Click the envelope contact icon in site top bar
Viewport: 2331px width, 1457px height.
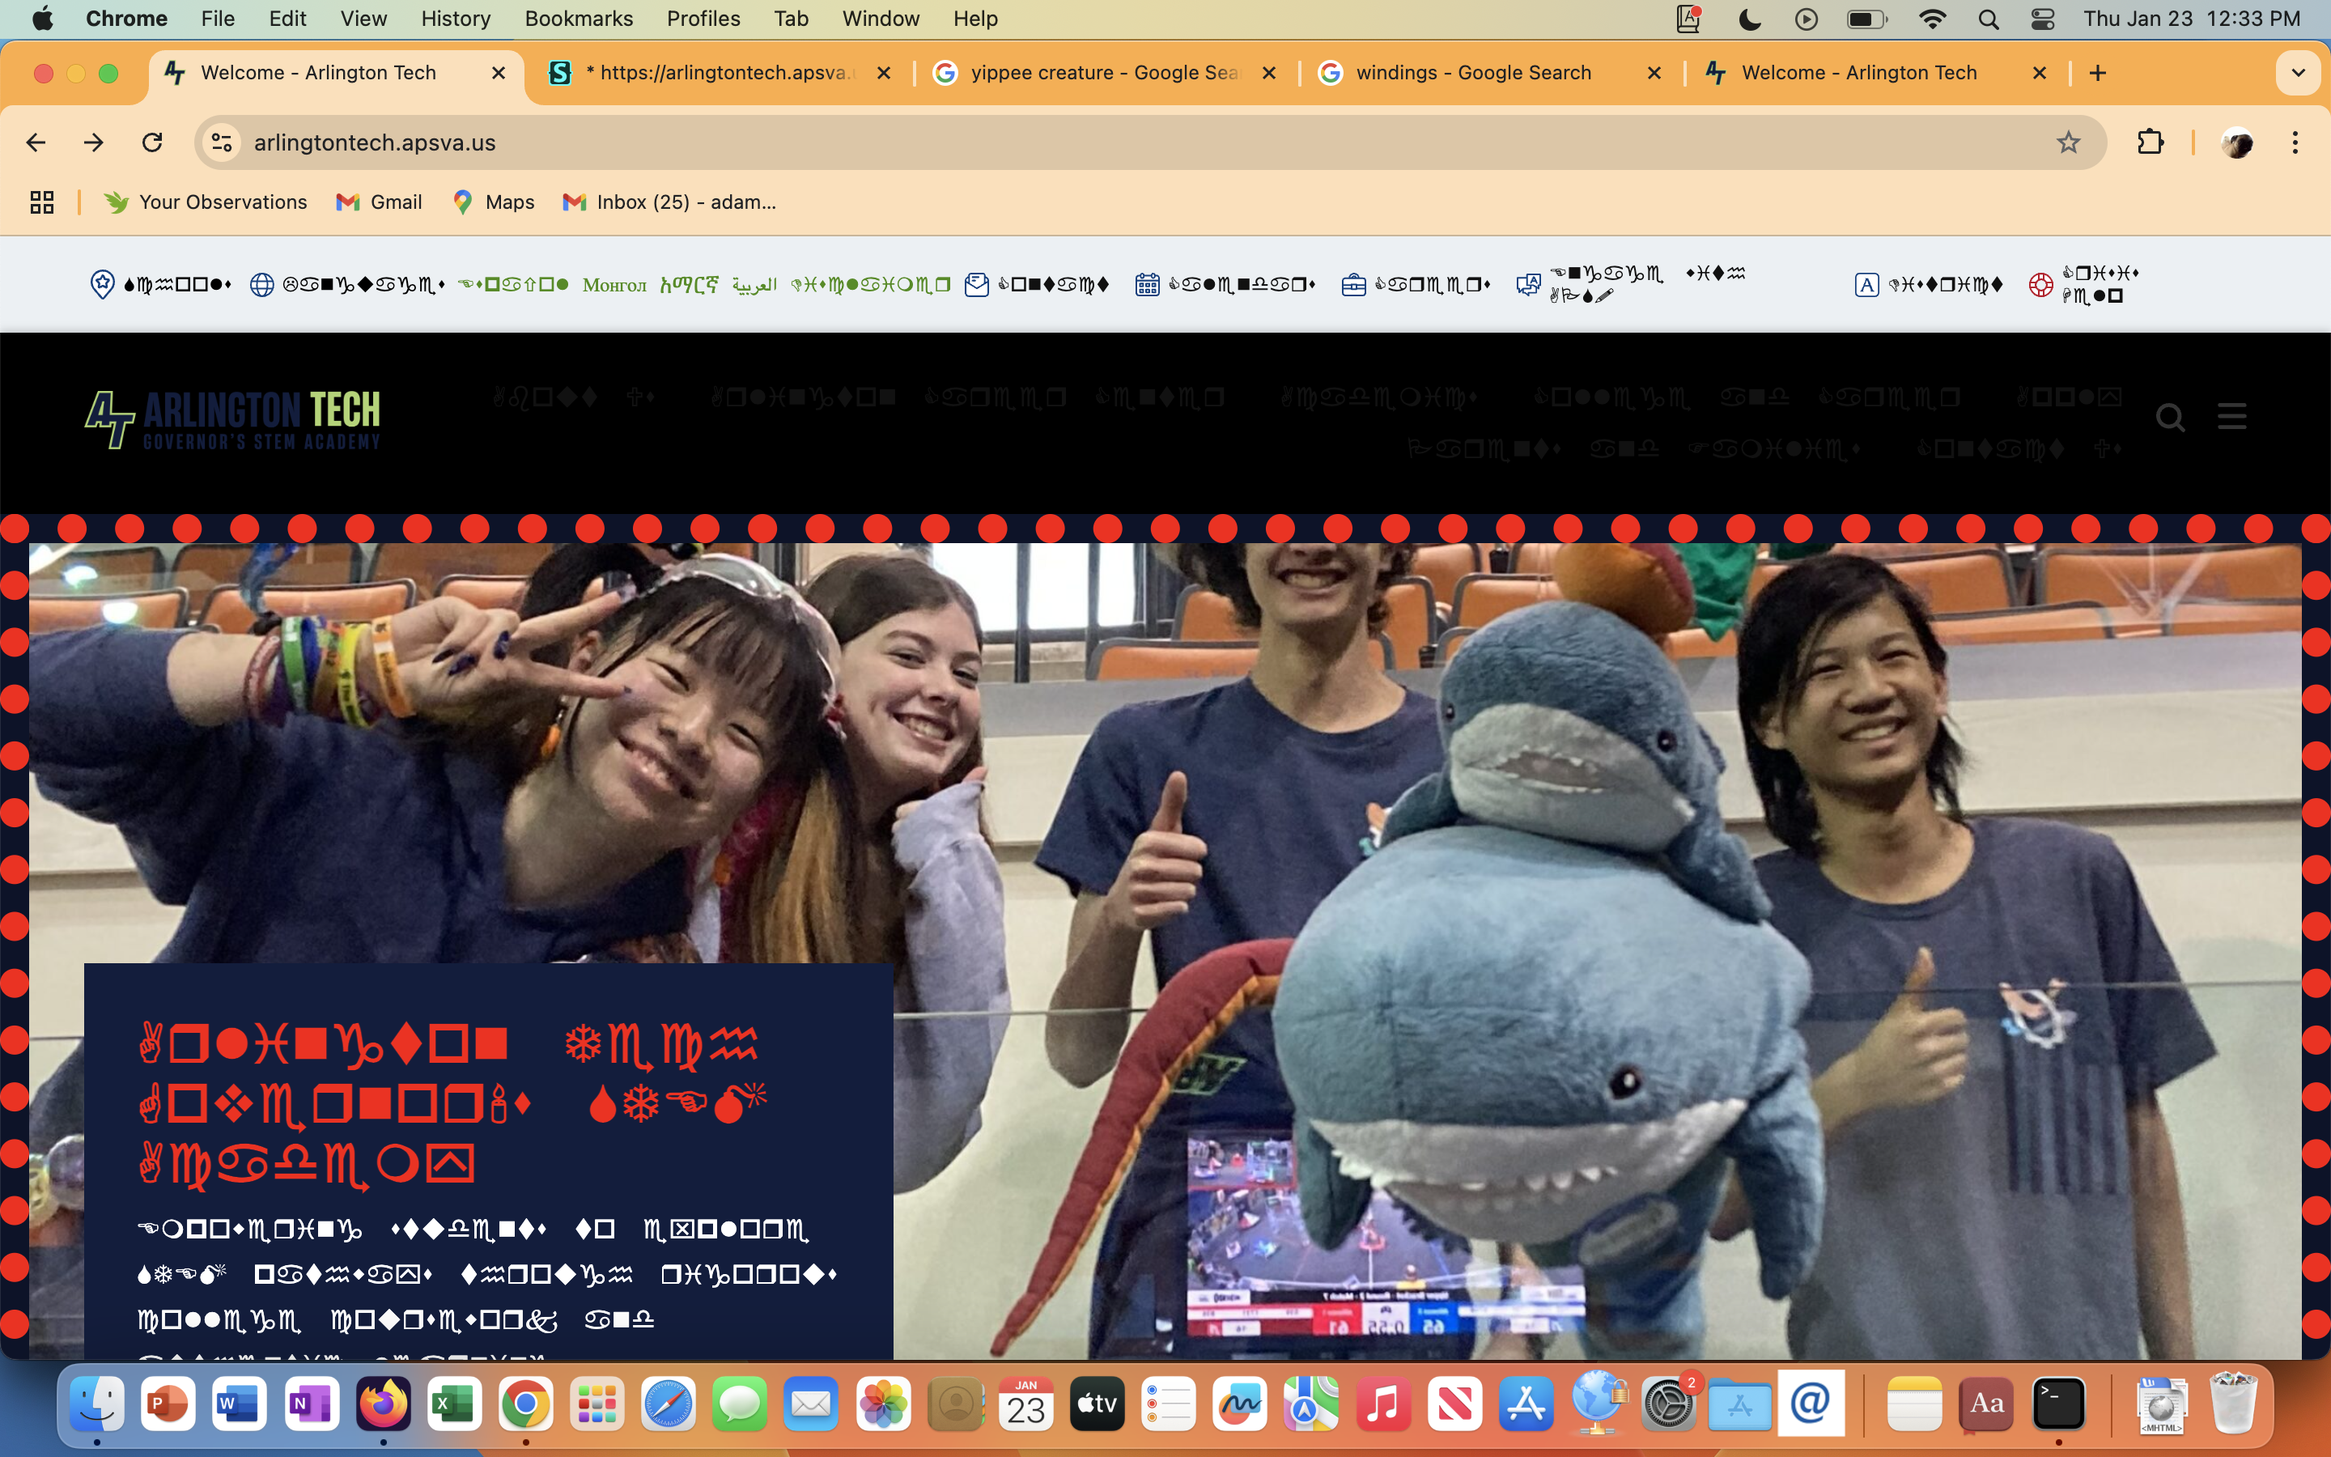[977, 284]
